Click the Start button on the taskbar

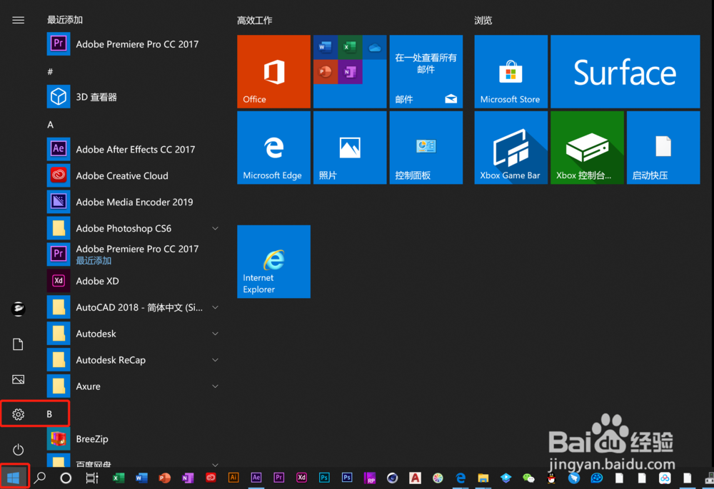16,478
